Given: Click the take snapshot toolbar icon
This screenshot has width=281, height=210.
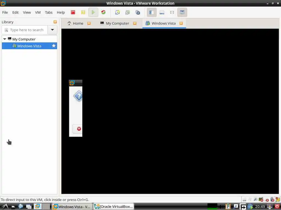Looking at the screenshot, I should [x=117, y=12].
